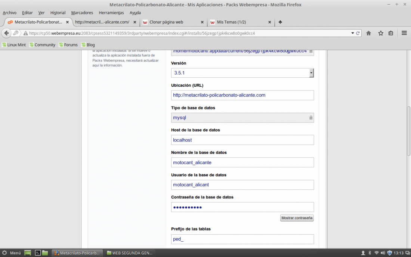This screenshot has width=411, height=257.
Task: Click the key icon beside back button
Action: (16, 33)
